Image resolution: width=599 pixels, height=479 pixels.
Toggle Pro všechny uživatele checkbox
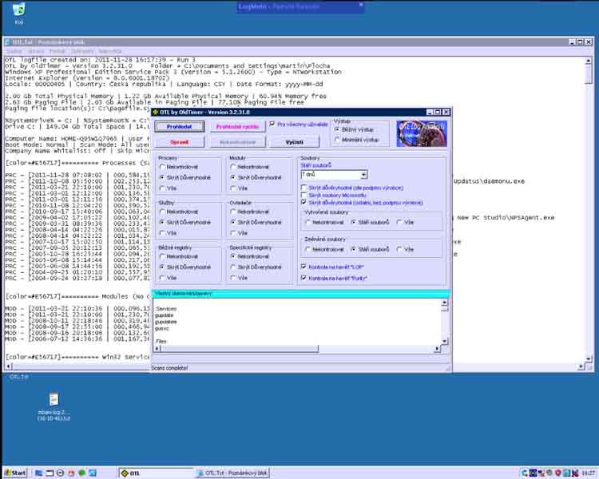coord(272,124)
